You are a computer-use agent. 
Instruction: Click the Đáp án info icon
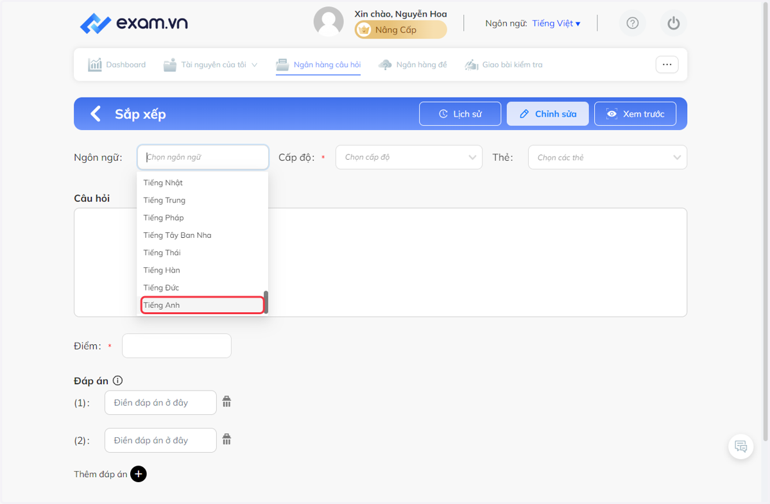(117, 381)
